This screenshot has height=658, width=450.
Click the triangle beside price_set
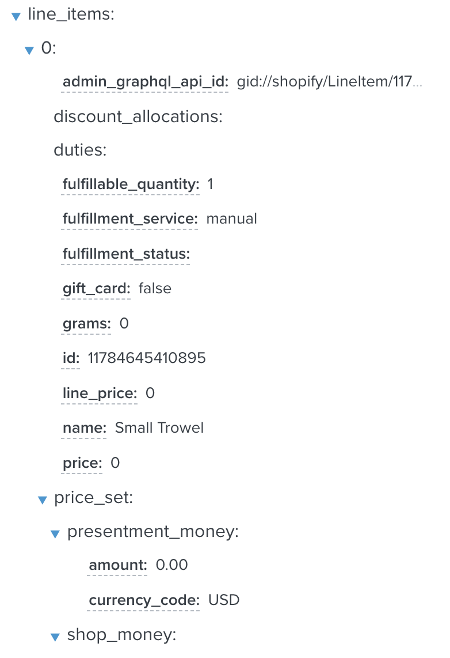(42, 500)
